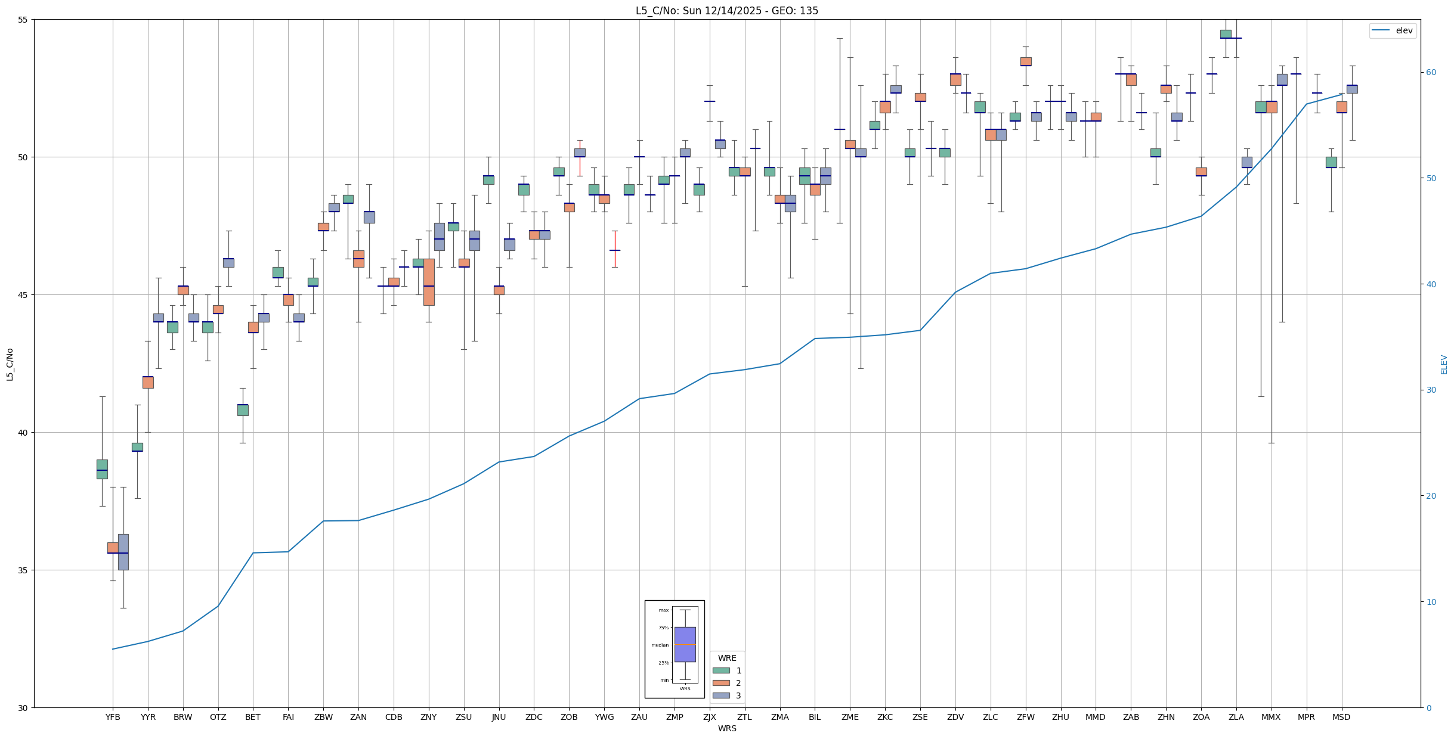Click the ZME station tick label
1454x739 pixels.
click(850, 717)
